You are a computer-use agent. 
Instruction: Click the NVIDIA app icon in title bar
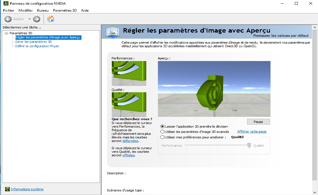[x=5, y=4]
